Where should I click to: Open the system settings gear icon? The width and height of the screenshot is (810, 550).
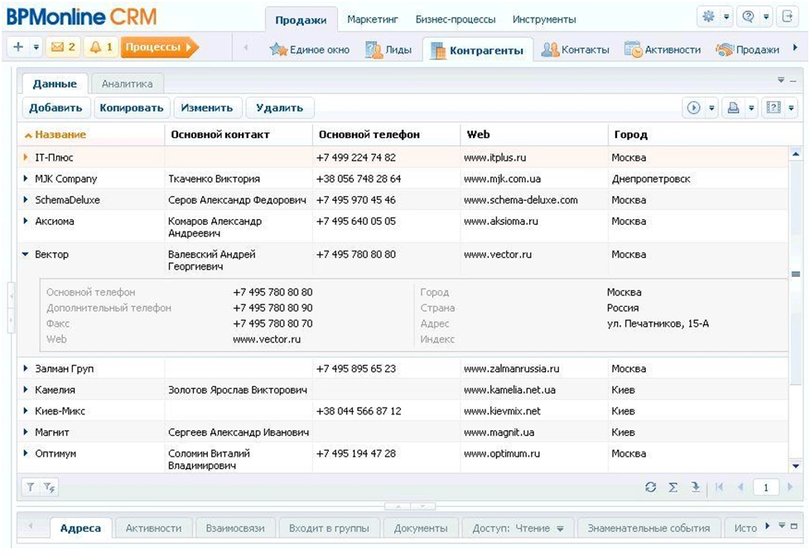click(x=710, y=15)
